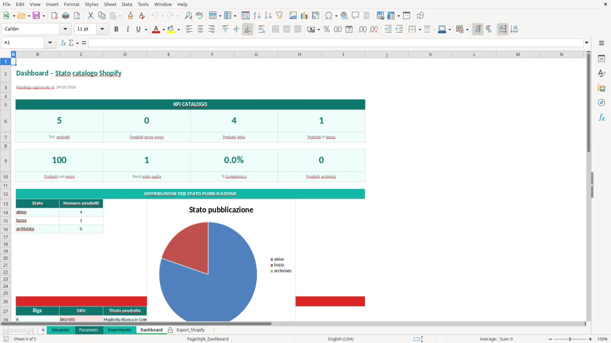Screen dimensions: 611x343
Task: Export directly as PDF
Action: pyautogui.click(x=54, y=16)
